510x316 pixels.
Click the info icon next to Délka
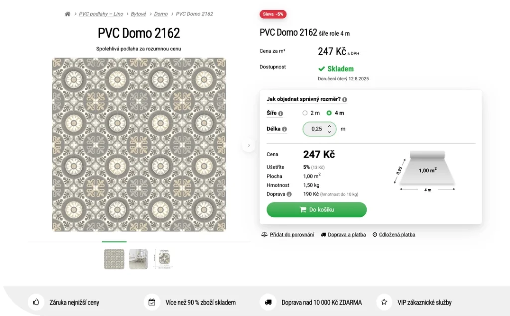(284, 129)
